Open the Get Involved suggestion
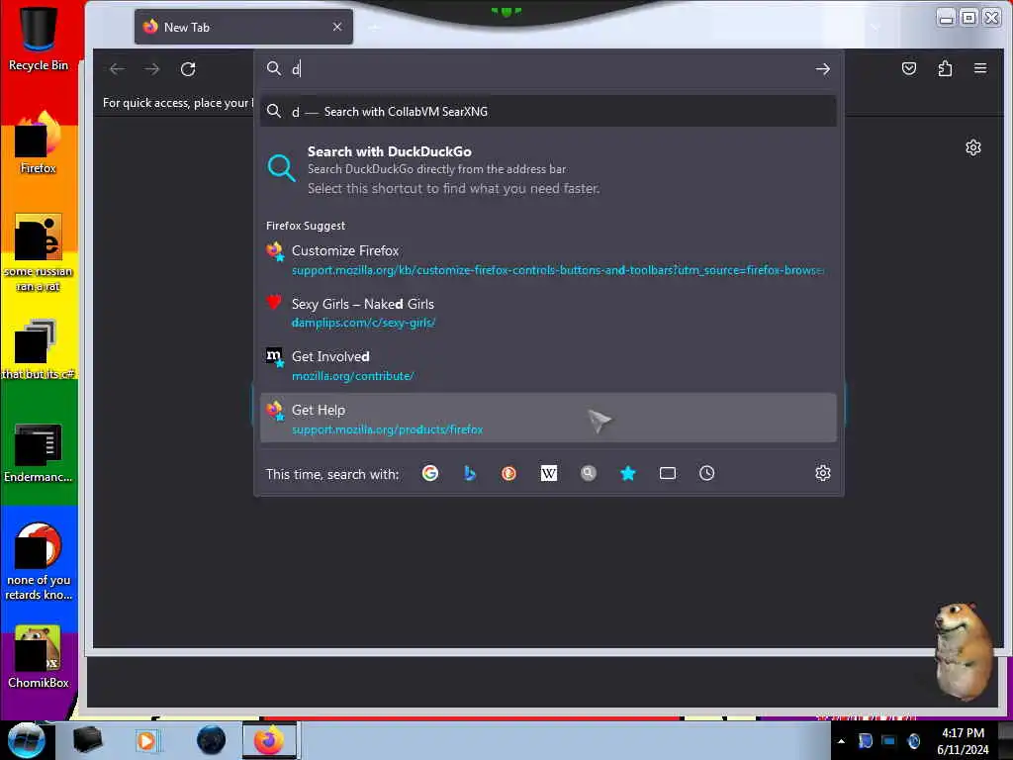Image resolution: width=1013 pixels, height=760 pixels. (x=548, y=365)
